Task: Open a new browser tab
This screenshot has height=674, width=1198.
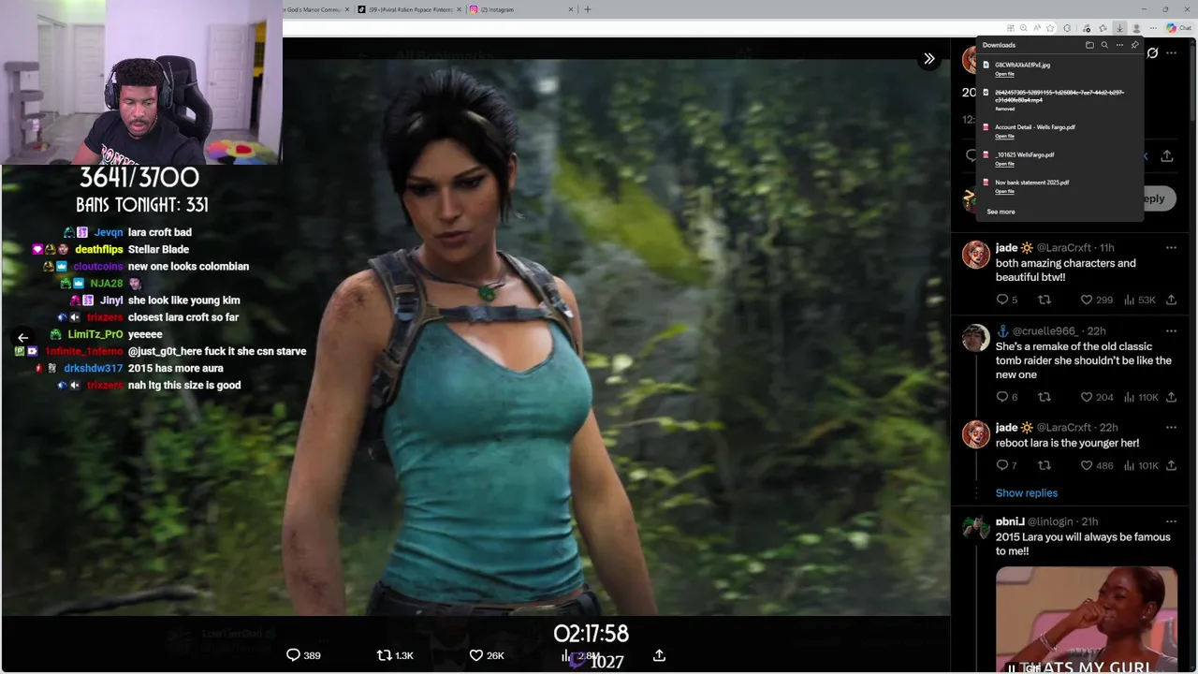Action: (x=588, y=9)
